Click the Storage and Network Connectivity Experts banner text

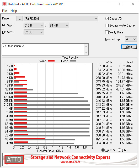pos(70,157)
